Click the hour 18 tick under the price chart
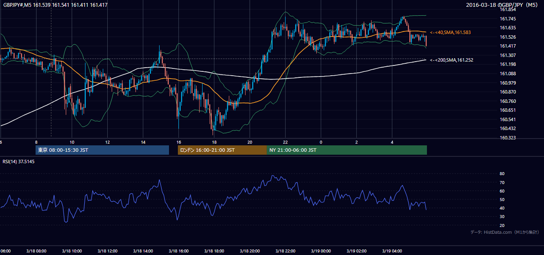 [x=214, y=142]
